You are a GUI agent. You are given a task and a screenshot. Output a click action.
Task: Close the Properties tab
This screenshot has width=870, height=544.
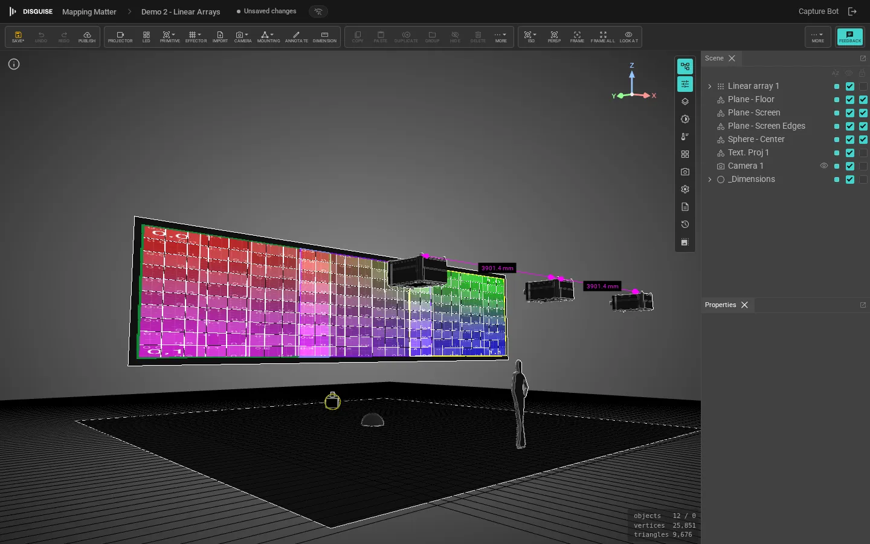[744, 305]
